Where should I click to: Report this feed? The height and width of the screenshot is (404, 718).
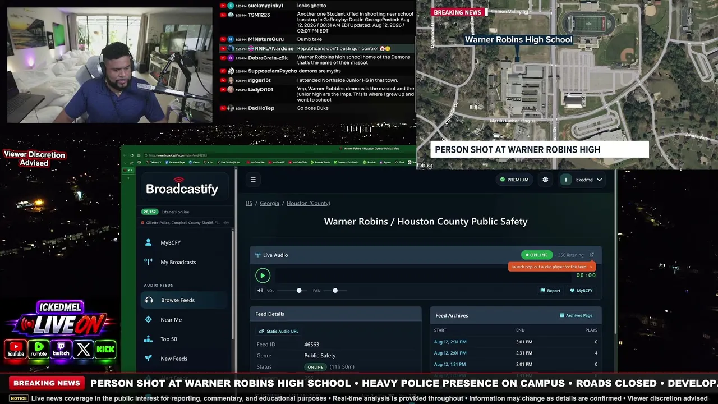click(550, 291)
